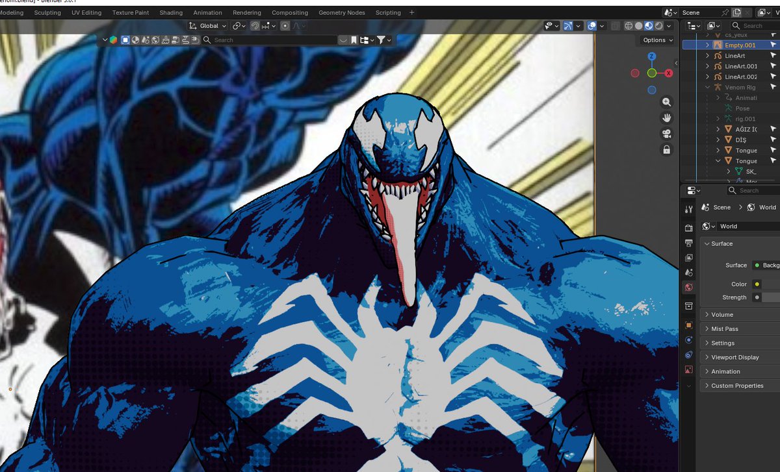This screenshot has width=780, height=472.
Task: Select the Pose item in outliner
Action: 742,108
